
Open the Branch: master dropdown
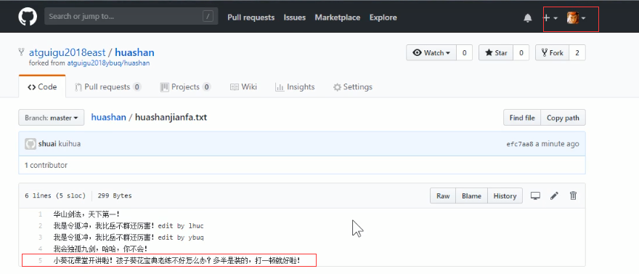click(52, 118)
